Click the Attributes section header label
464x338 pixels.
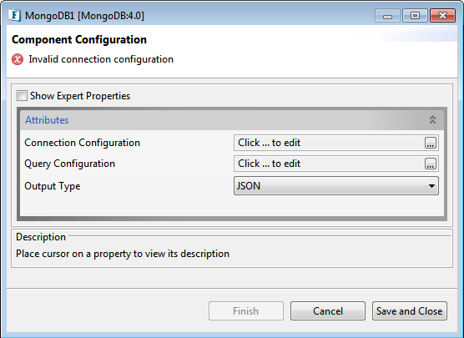(x=47, y=120)
